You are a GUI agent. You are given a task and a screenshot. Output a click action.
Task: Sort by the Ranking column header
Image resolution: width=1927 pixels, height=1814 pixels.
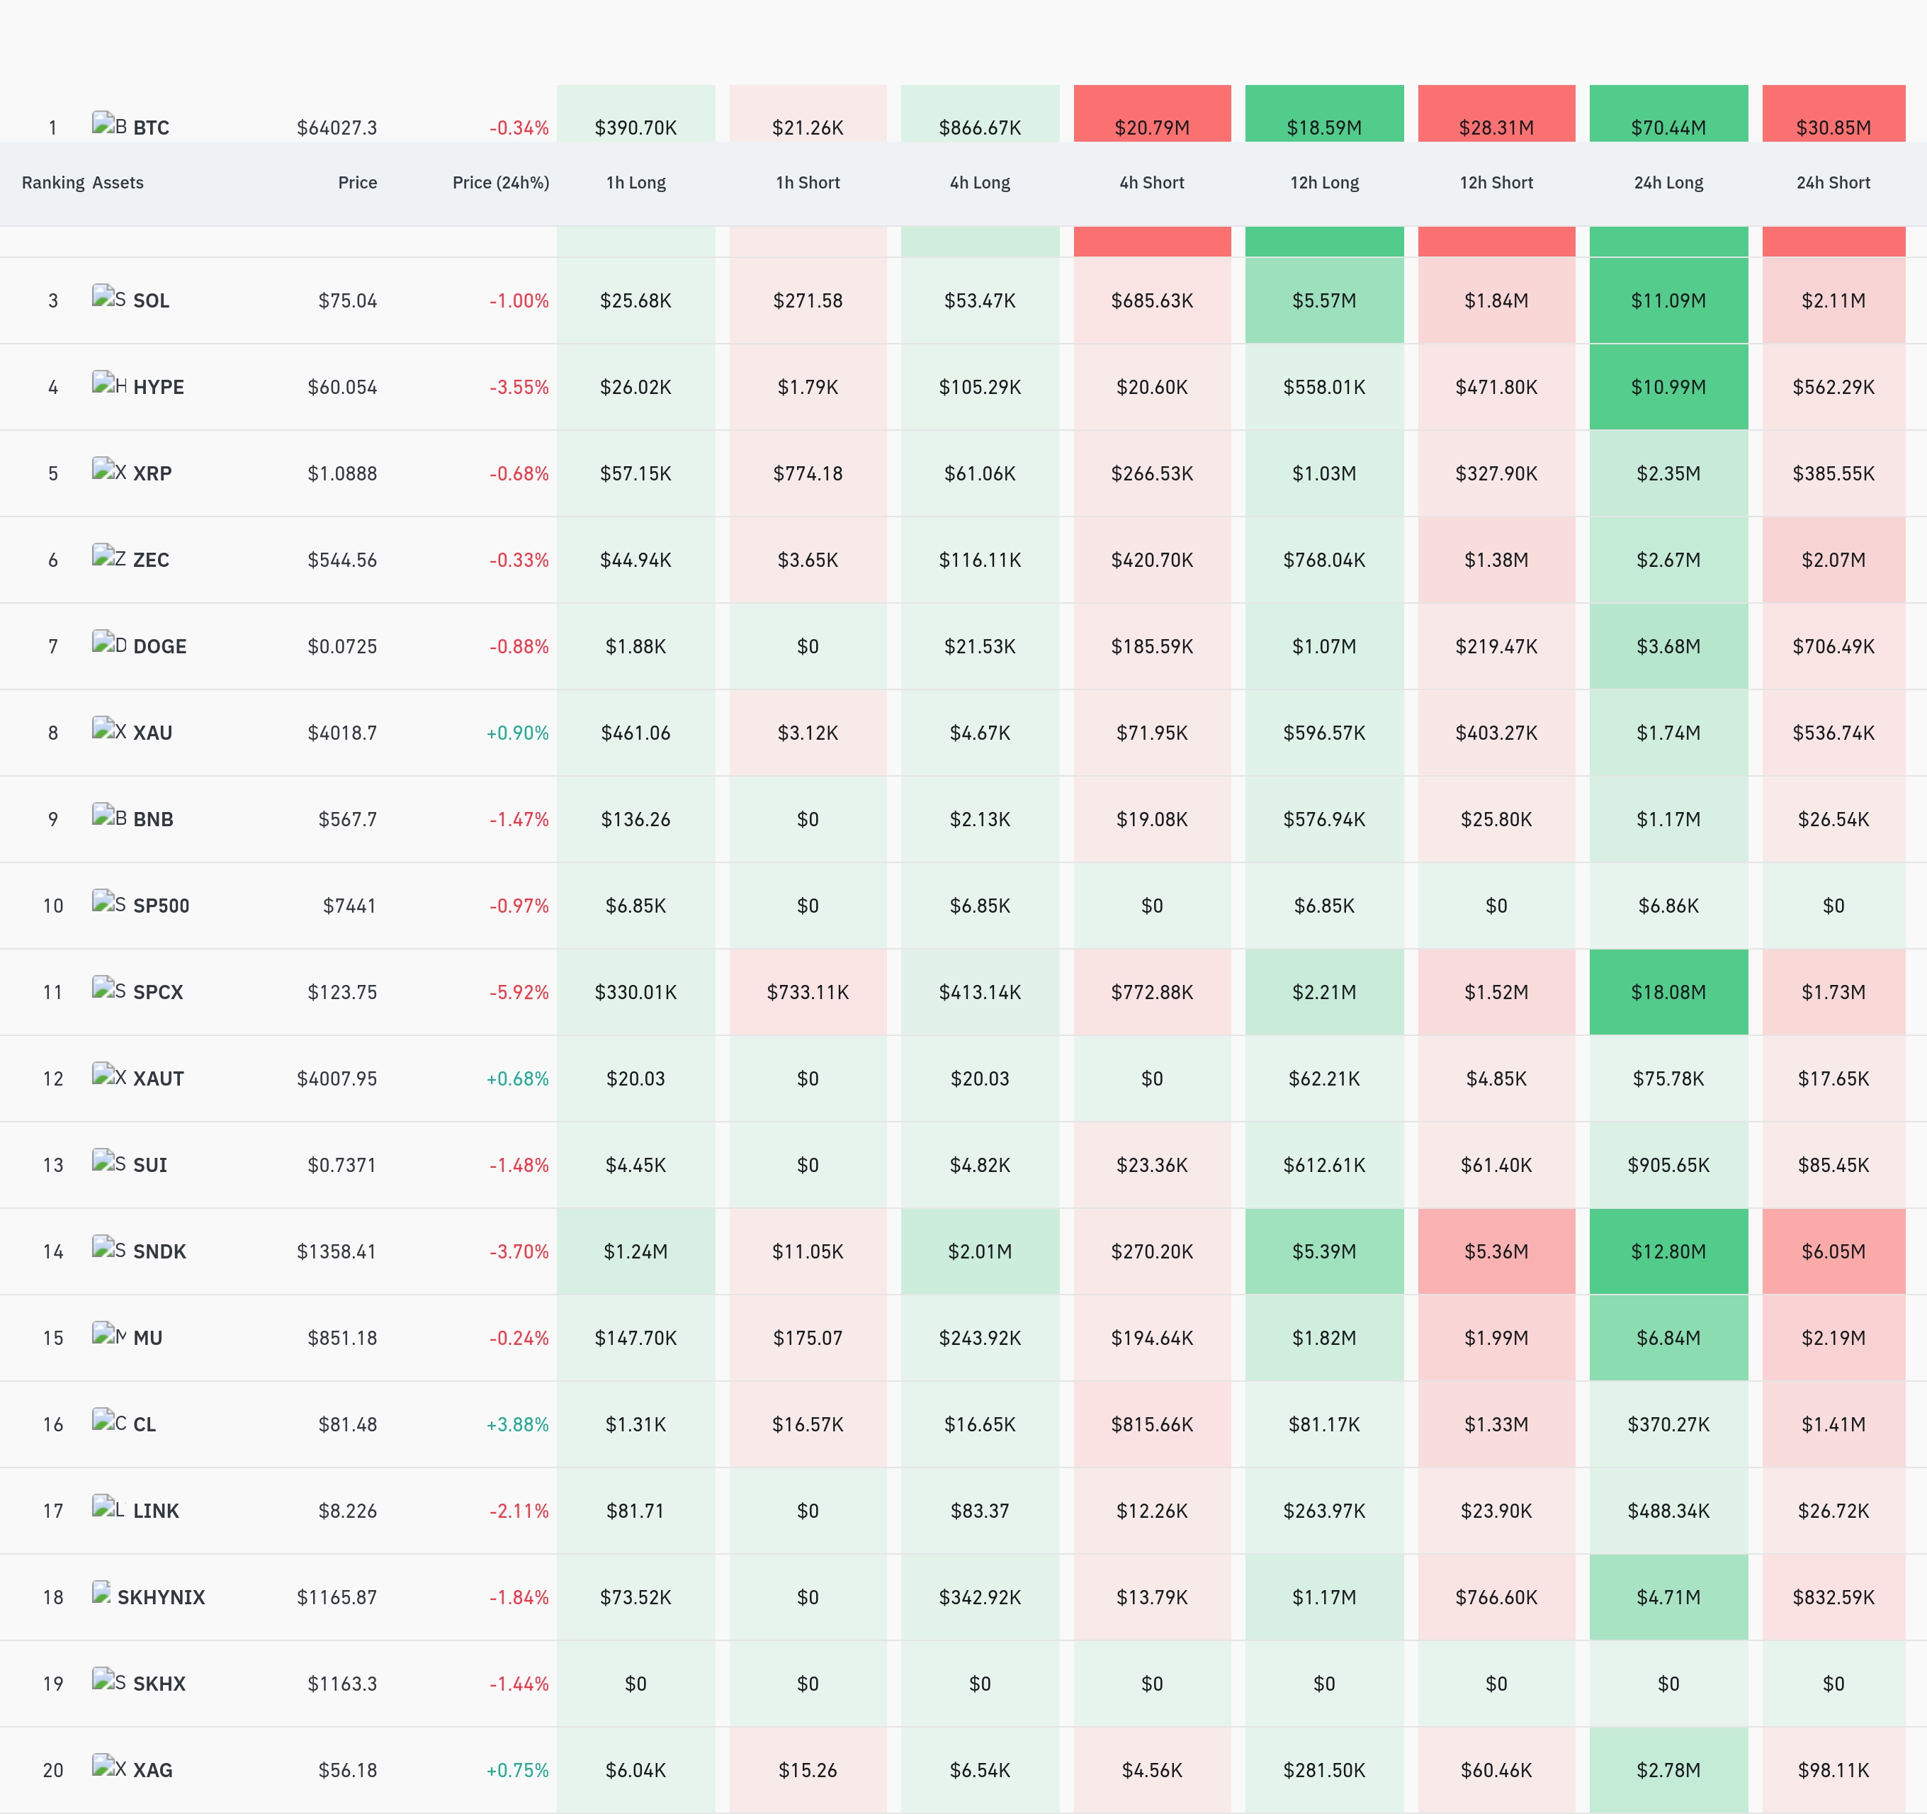[x=53, y=182]
